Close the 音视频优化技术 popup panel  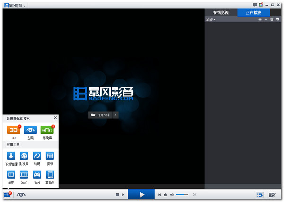pyautogui.click(x=55, y=118)
